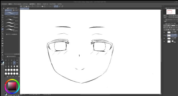Select the Zoom magnifier tool

pyautogui.click(x=3, y=10)
